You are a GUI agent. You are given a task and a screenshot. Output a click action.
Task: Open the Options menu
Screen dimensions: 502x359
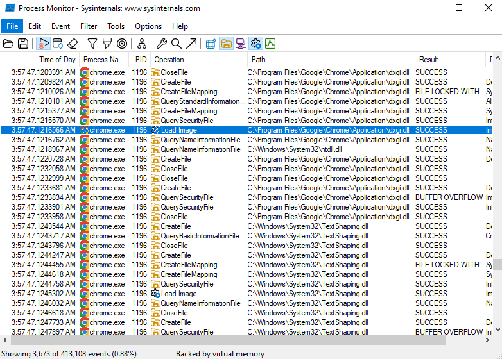(x=148, y=26)
